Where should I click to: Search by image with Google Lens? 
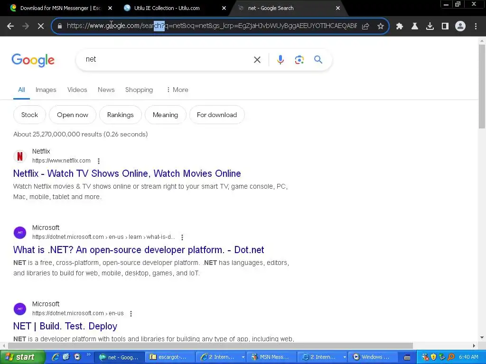[x=299, y=60]
